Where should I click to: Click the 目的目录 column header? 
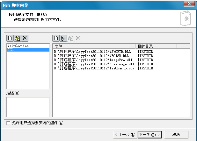(x=156, y=46)
